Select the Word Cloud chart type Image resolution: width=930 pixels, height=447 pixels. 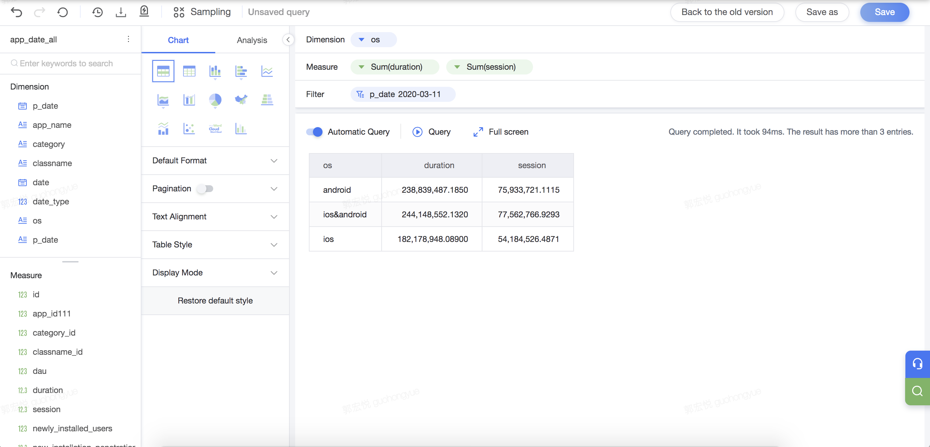(x=215, y=128)
